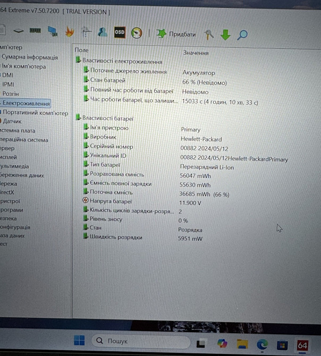The image size is (321, 356).
Task: Click the task list toolbar icon
Action: tap(86, 32)
